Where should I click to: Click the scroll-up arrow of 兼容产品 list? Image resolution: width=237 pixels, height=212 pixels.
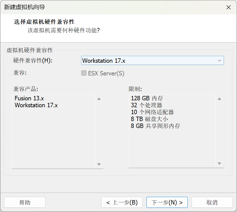pos(99,98)
